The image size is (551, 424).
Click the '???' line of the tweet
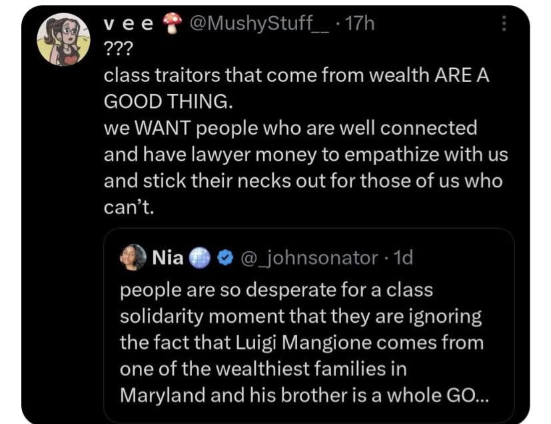pos(117,50)
